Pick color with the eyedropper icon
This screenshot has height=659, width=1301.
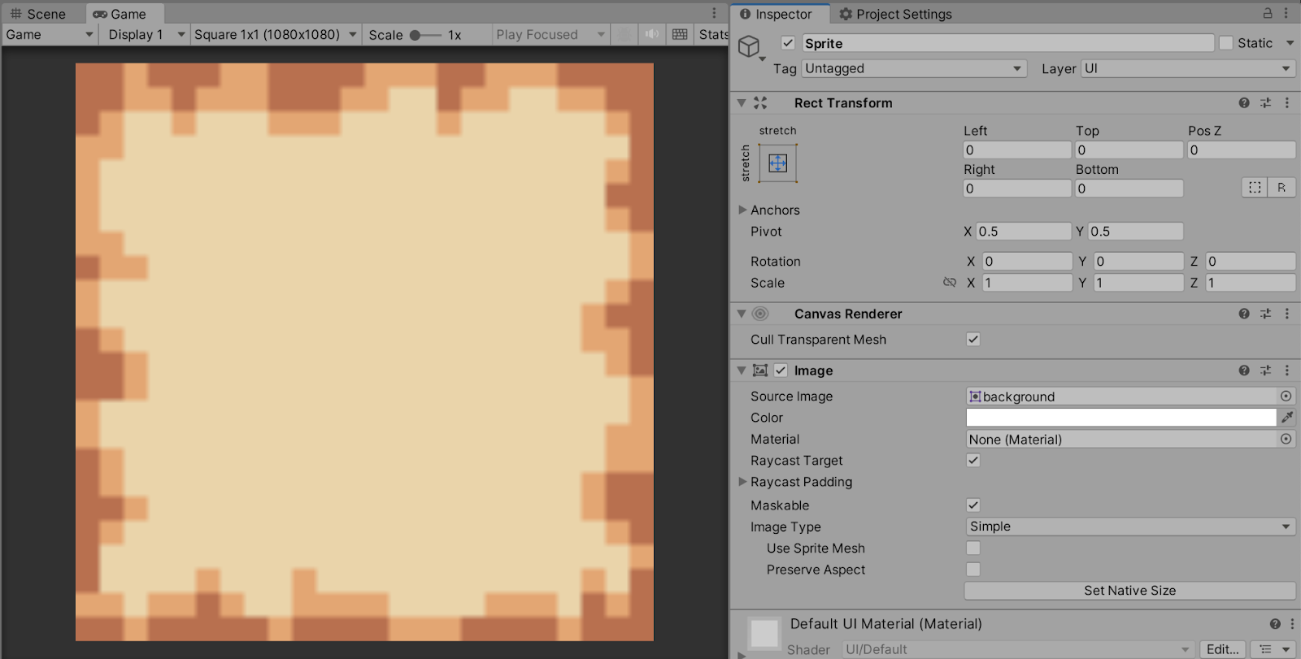pyautogui.click(x=1287, y=418)
